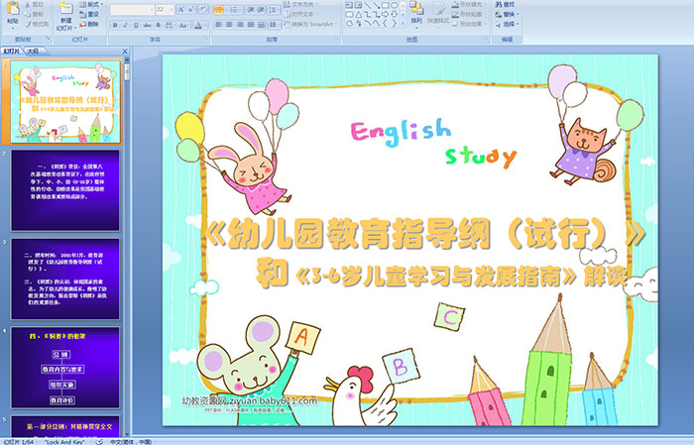Image resolution: width=694 pixels, height=445 pixels.
Task: Toggle the Bullets list button
Action: (220, 9)
